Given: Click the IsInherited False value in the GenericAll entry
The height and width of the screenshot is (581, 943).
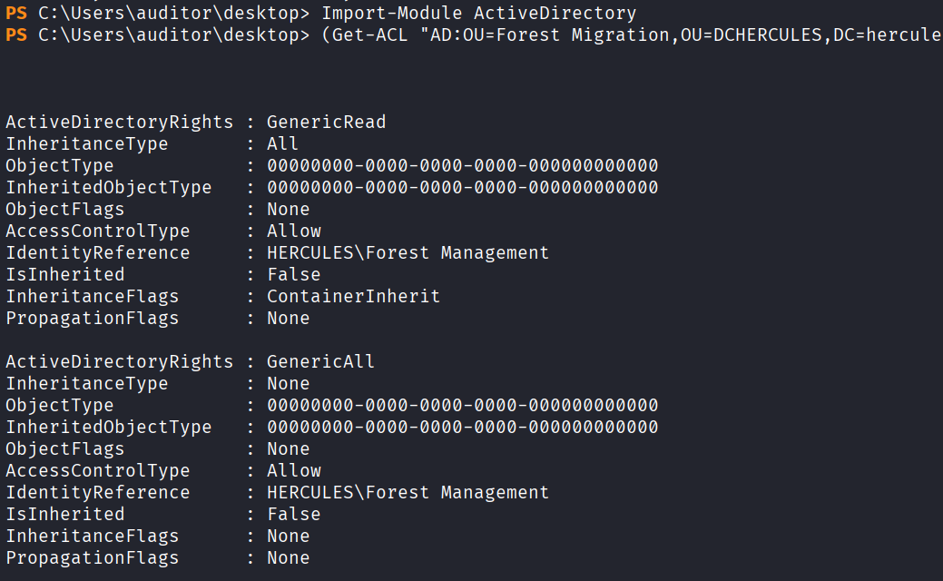Looking at the screenshot, I should coord(293,515).
